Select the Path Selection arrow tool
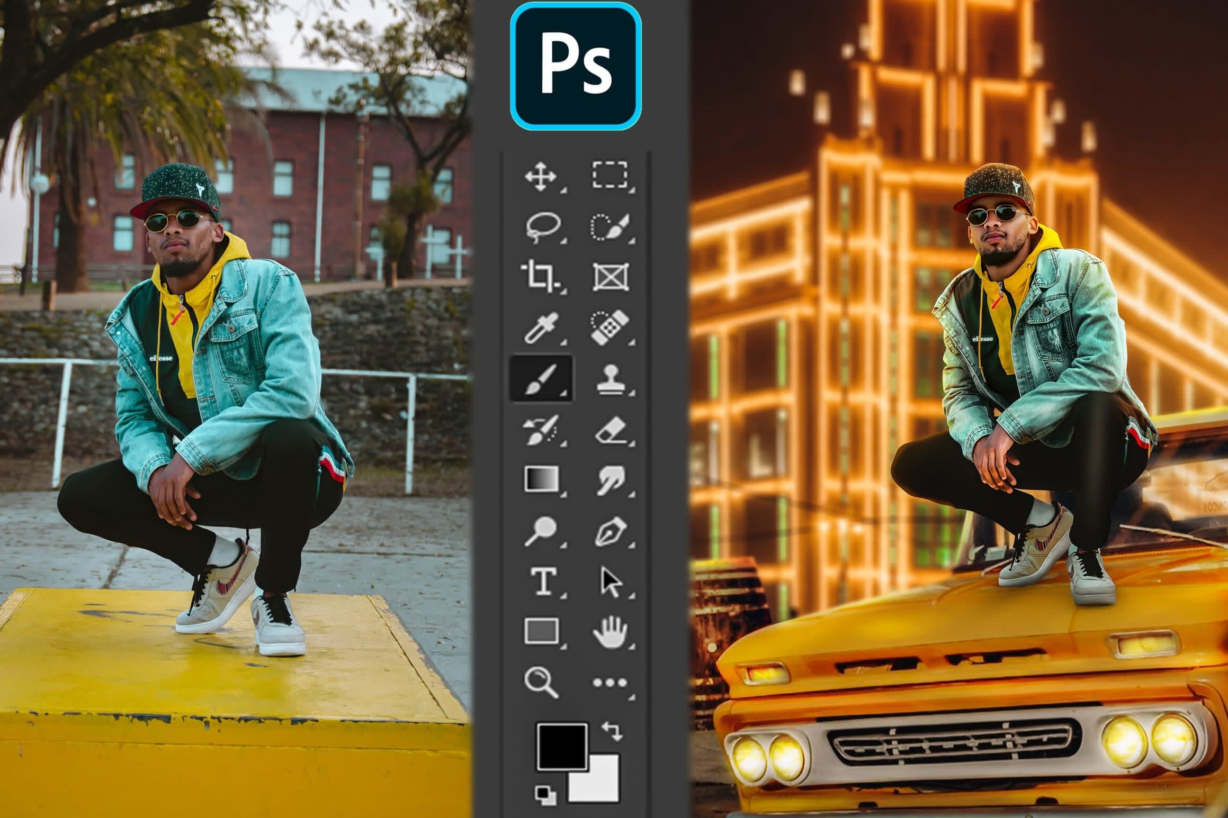This screenshot has width=1228, height=818. click(x=611, y=582)
